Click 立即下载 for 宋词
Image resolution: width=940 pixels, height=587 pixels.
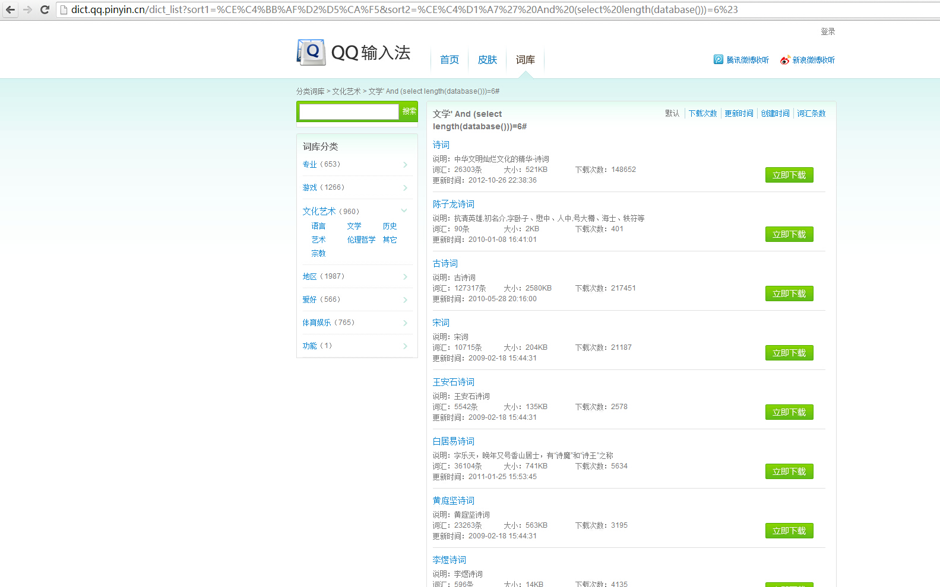pyautogui.click(x=789, y=353)
